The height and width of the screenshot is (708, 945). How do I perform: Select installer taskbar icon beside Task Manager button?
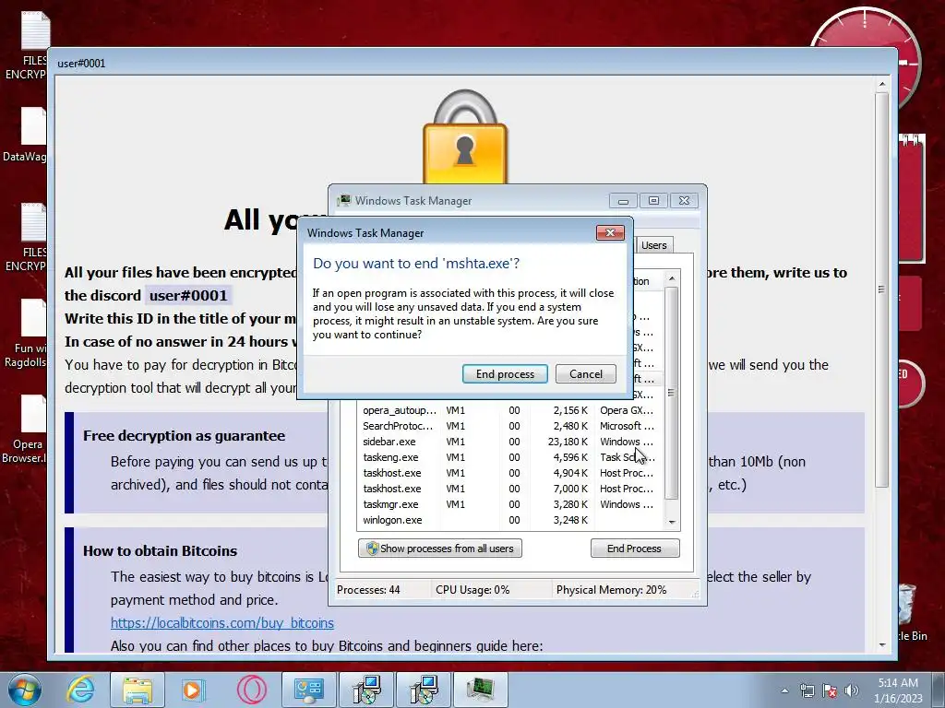(424, 690)
